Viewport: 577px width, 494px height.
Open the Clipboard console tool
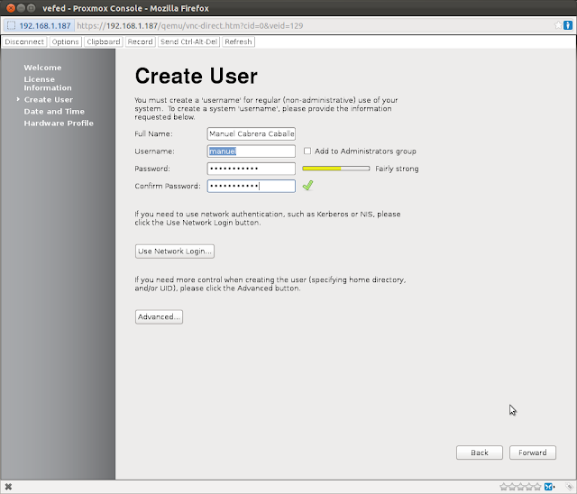tap(103, 42)
